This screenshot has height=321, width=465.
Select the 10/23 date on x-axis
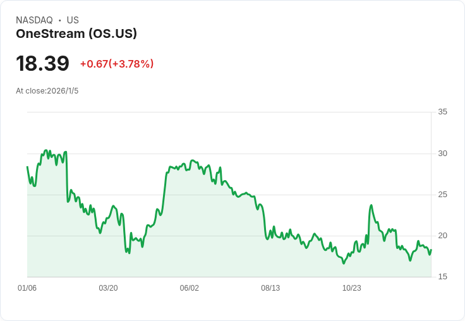[351, 288]
